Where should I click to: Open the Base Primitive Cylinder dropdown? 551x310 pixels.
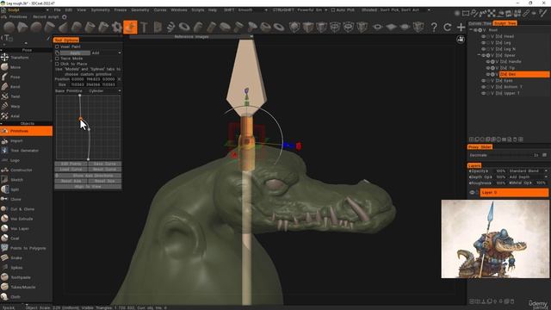(x=105, y=90)
